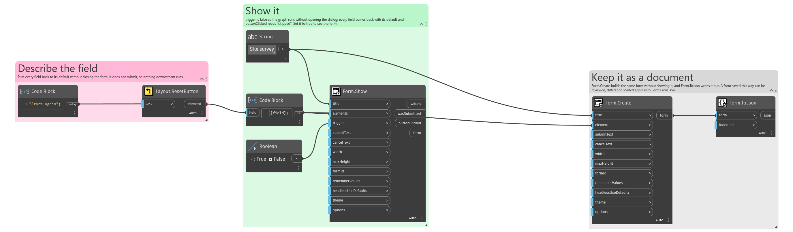Click Form.Show values output port
Image resolution: width=793 pixels, height=232 pixels.
(416, 104)
